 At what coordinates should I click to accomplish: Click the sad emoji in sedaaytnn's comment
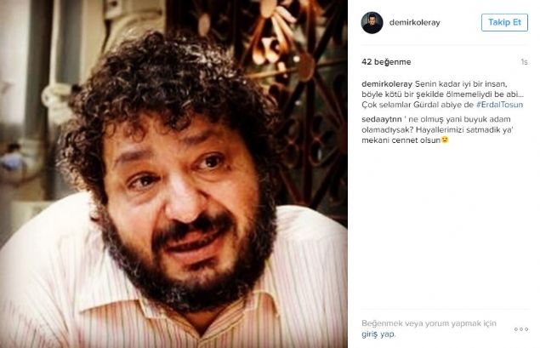445,140
